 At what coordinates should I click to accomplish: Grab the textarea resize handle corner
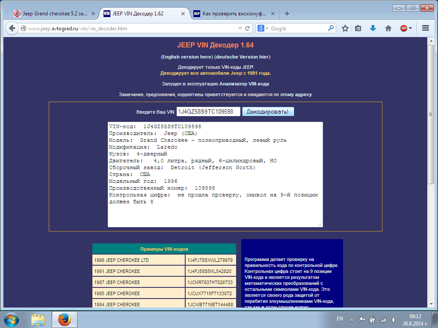(x=320, y=224)
